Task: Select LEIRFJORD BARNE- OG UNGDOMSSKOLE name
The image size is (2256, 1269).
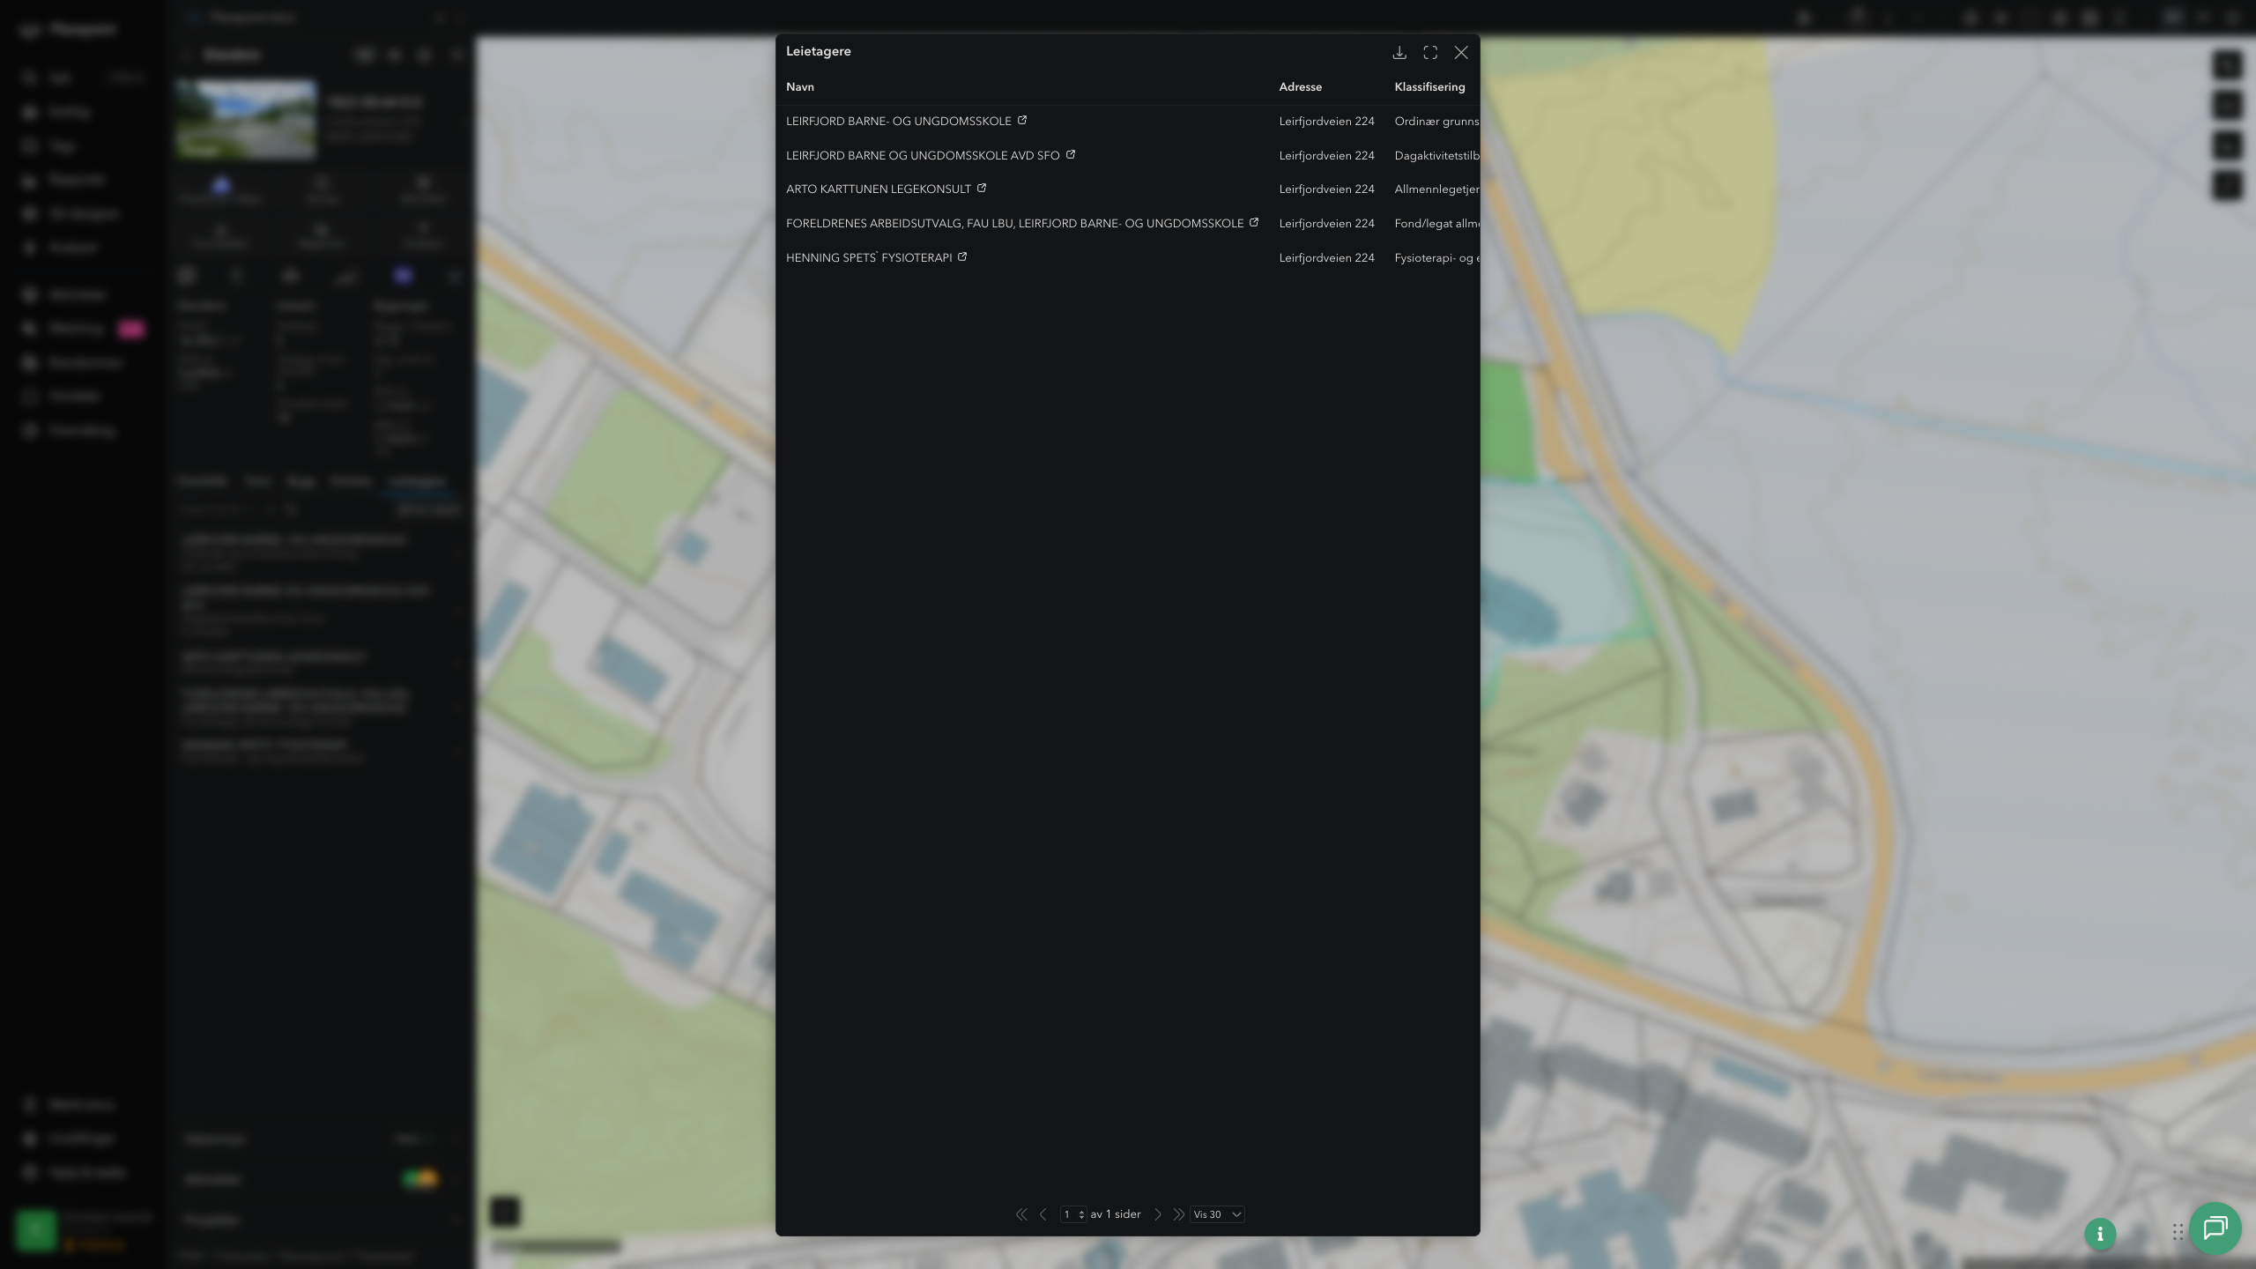Action: tap(899, 121)
